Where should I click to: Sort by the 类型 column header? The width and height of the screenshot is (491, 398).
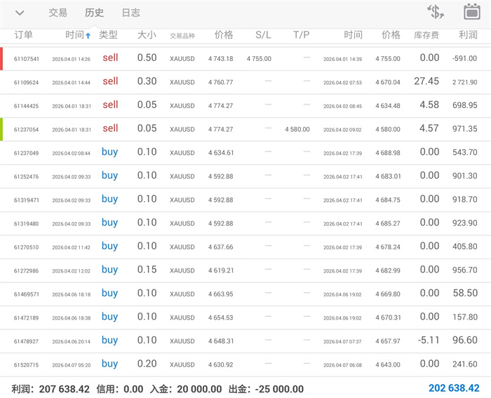(x=108, y=35)
